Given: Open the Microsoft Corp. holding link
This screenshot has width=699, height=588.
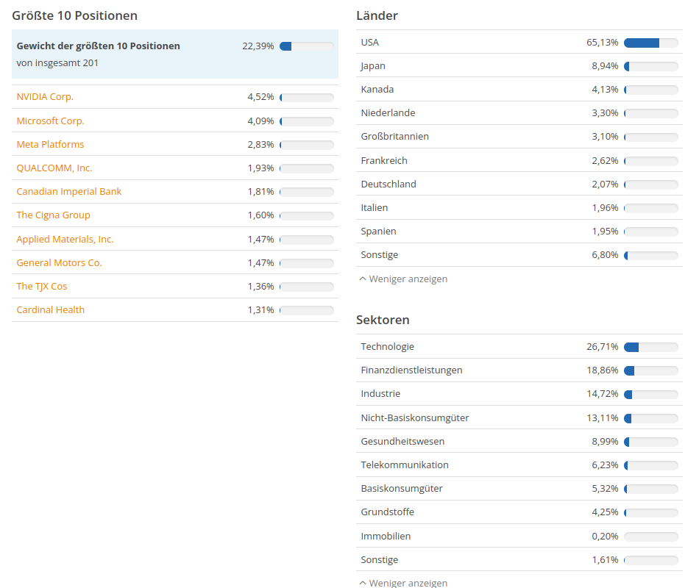Looking at the screenshot, I should pos(50,121).
